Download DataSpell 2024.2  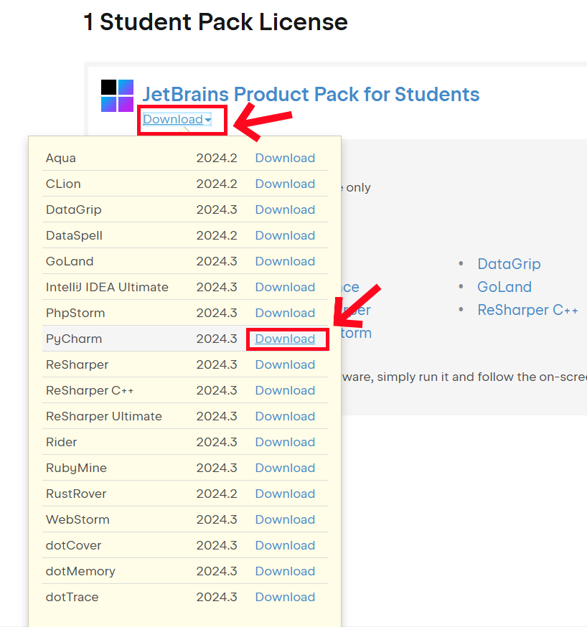tap(285, 235)
